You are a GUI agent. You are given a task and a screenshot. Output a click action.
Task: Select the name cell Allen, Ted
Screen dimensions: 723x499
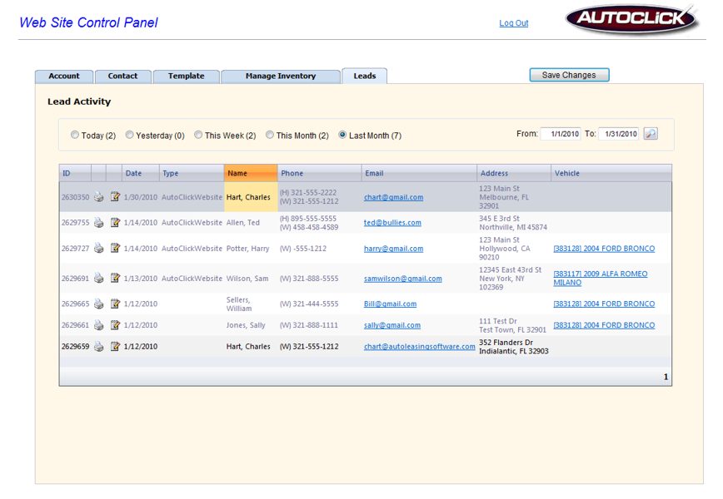pos(242,223)
